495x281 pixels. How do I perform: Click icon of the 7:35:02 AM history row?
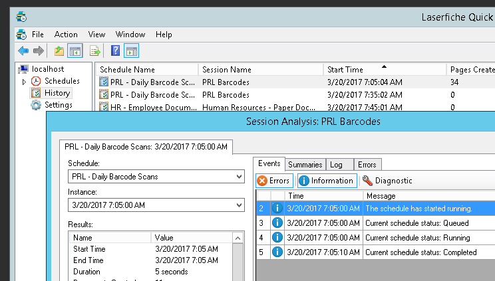[x=104, y=94]
